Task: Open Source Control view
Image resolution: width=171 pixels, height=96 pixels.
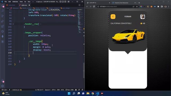Action: click(3, 16)
